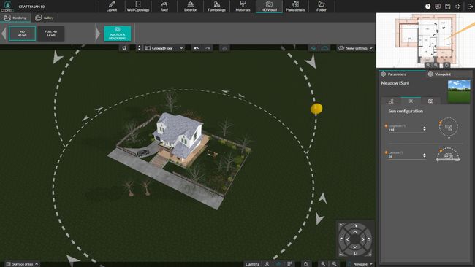475x267 pixels.
Task: Click the sun longitude circular dial
Action: (449, 128)
